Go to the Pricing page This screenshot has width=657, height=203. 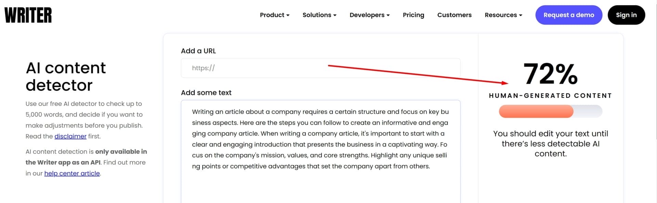pos(413,15)
